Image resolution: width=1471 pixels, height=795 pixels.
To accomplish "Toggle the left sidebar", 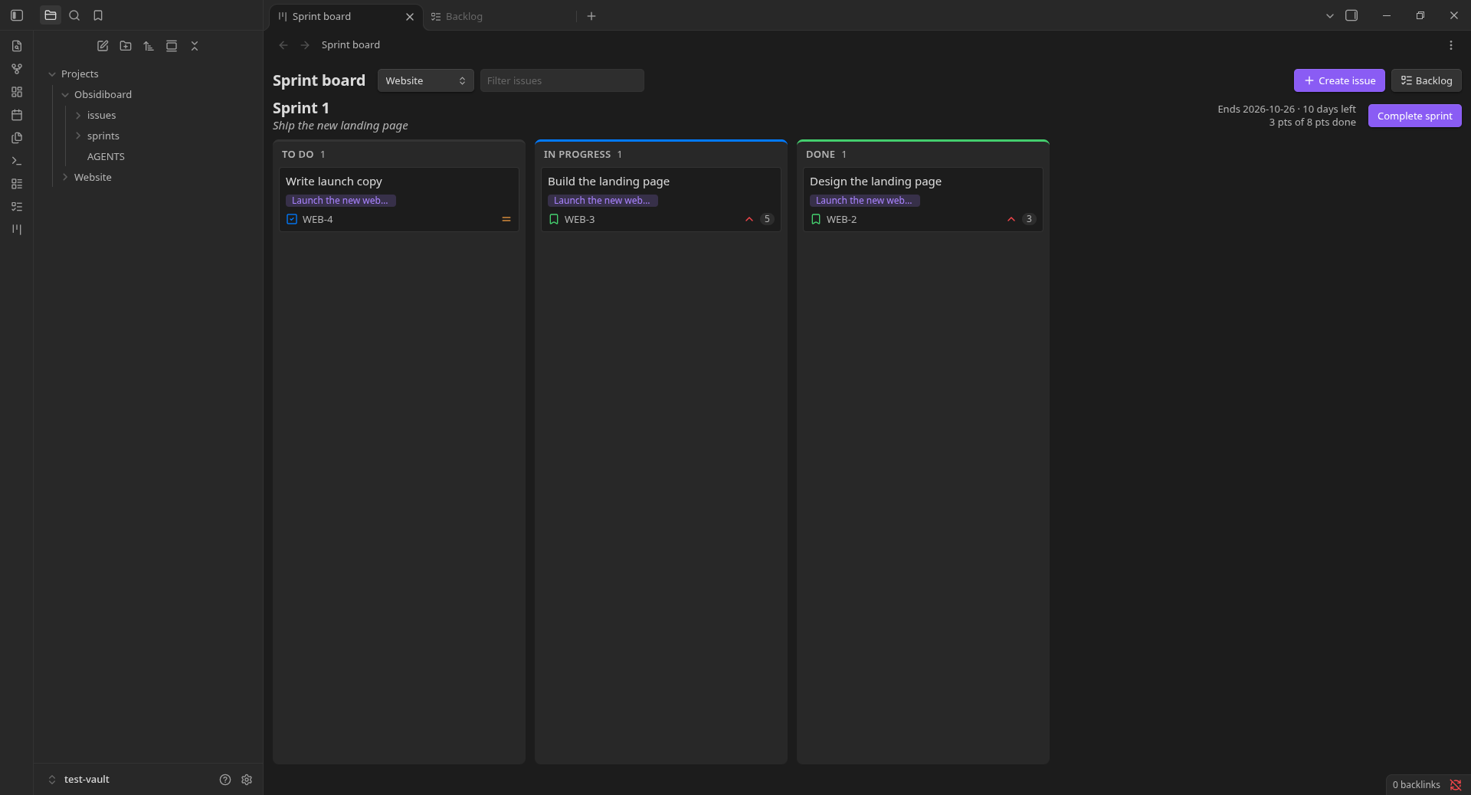I will pyautogui.click(x=17, y=15).
